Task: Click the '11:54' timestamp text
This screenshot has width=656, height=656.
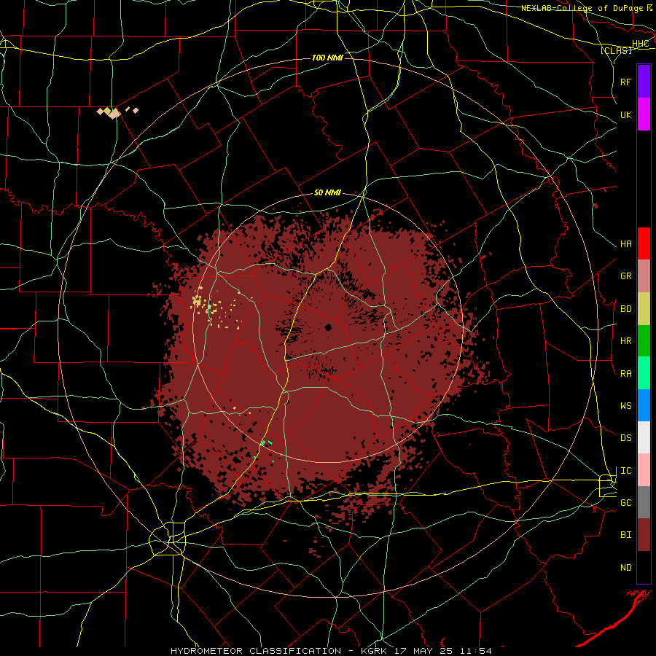Action: [x=476, y=651]
